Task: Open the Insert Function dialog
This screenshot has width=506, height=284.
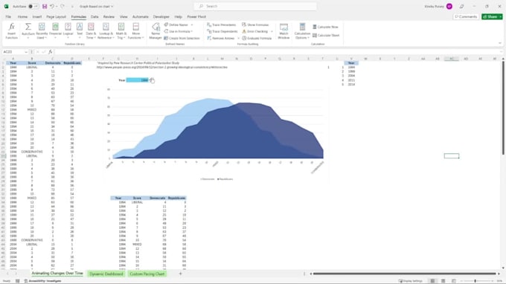Action: coord(11,31)
